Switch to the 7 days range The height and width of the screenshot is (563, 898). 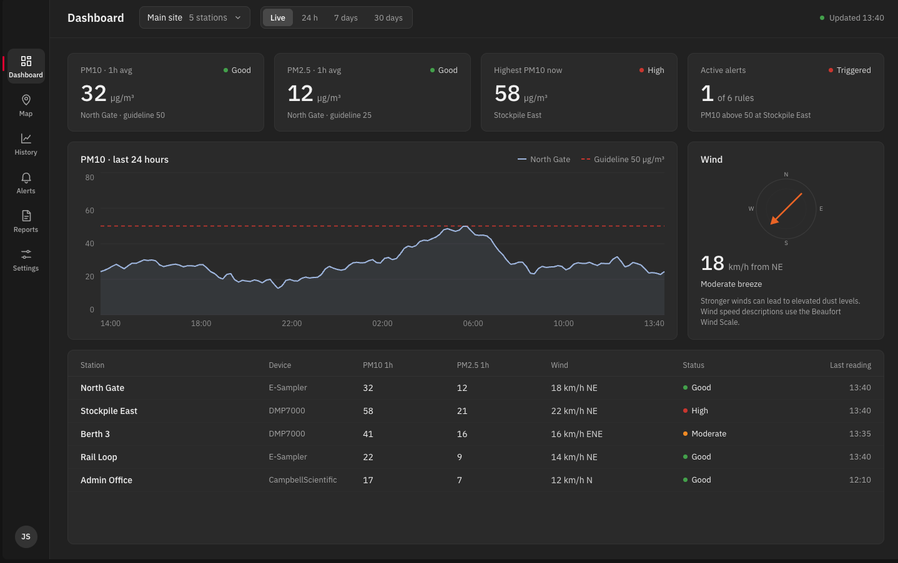pyautogui.click(x=346, y=17)
